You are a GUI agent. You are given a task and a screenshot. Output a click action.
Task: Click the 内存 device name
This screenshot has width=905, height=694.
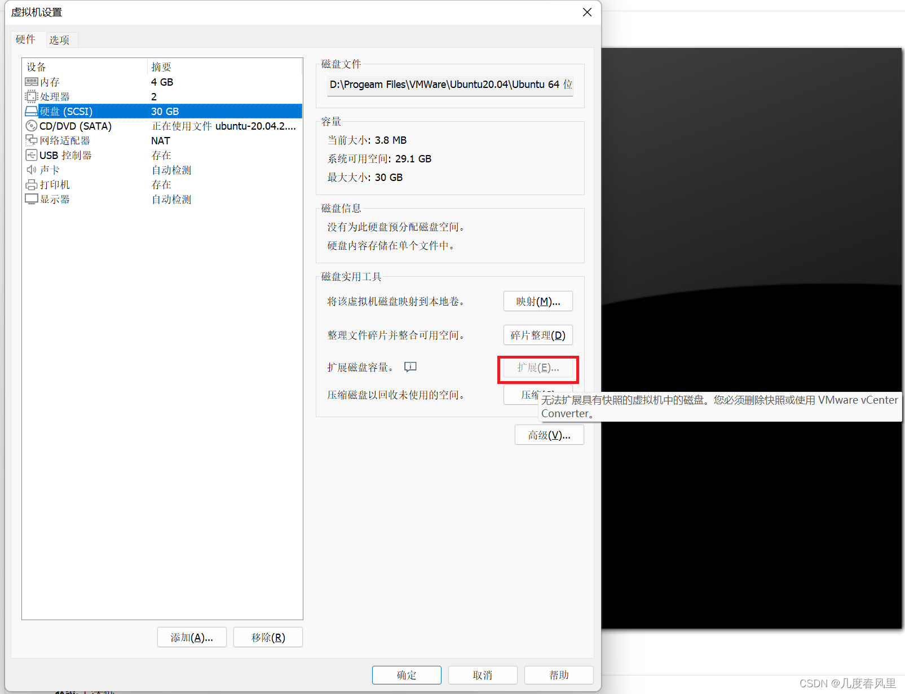pyautogui.click(x=50, y=82)
